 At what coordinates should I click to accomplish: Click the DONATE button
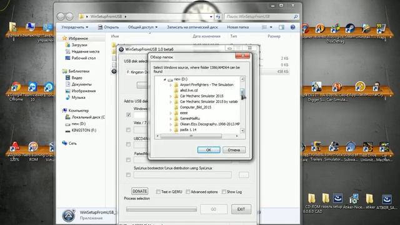(x=140, y=191)
